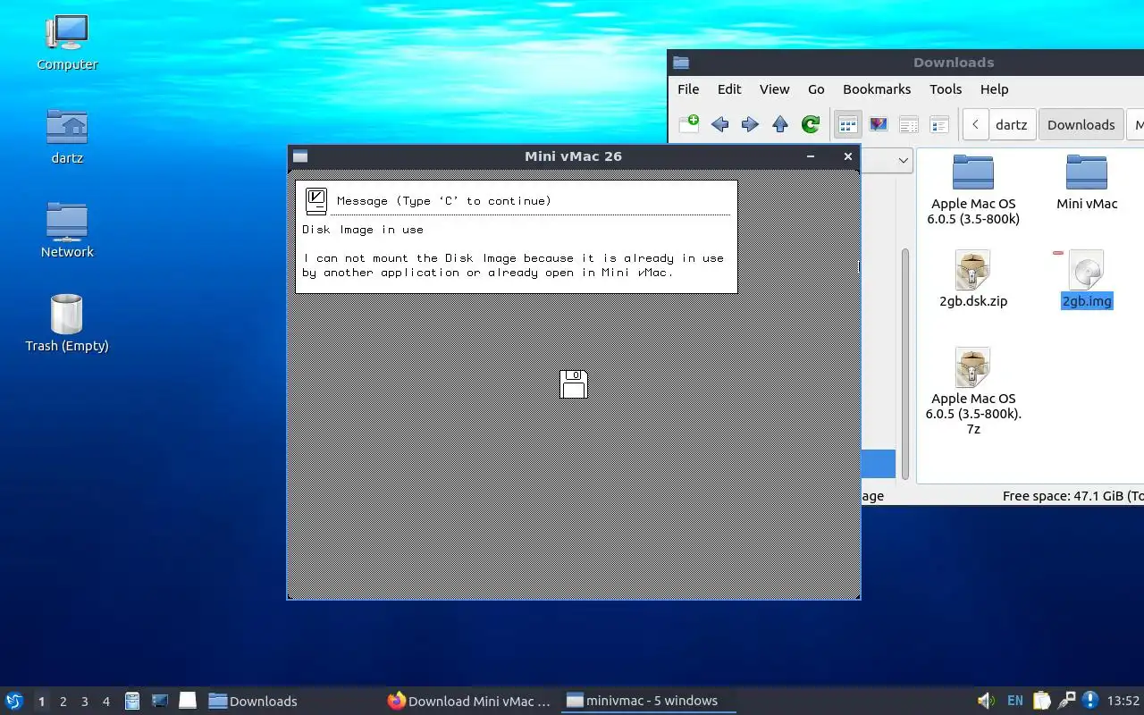This screenshot has width=1144, height=715.
Task: Select the Apple Mac OS 6.0.5 (3.5-800k).7z archive
Action: [x=973, y=391]
